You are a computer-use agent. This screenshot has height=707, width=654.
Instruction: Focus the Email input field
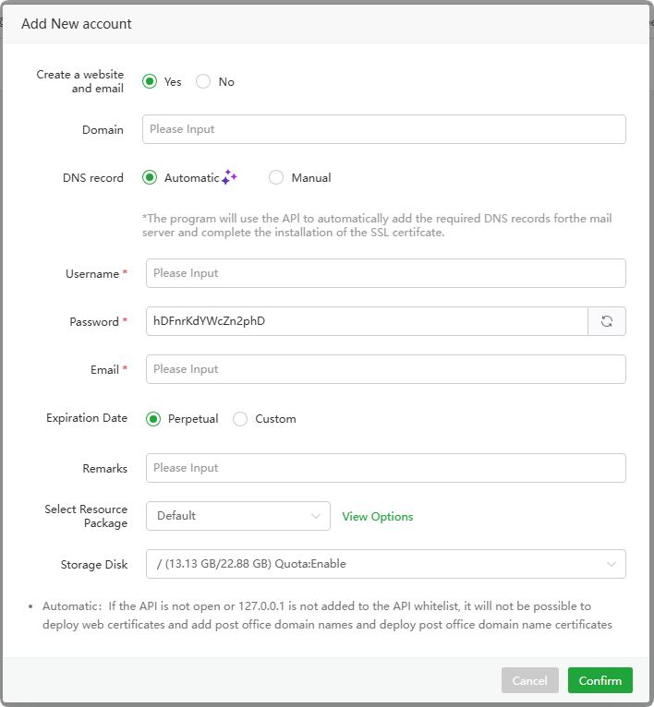click(x=385, y=369)
